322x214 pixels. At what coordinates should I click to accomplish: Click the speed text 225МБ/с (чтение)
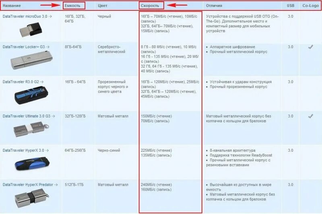click(x=156, y=150)
